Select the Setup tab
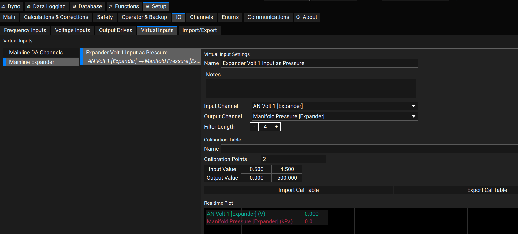The height and width of the screenshot is (234, 518). pyautogui.click(x=156, y=6)
